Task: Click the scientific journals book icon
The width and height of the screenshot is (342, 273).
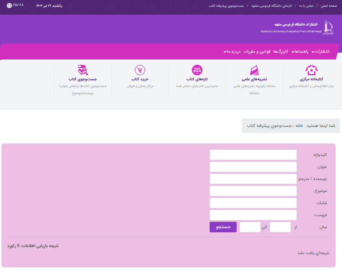Action: (254, 70)
